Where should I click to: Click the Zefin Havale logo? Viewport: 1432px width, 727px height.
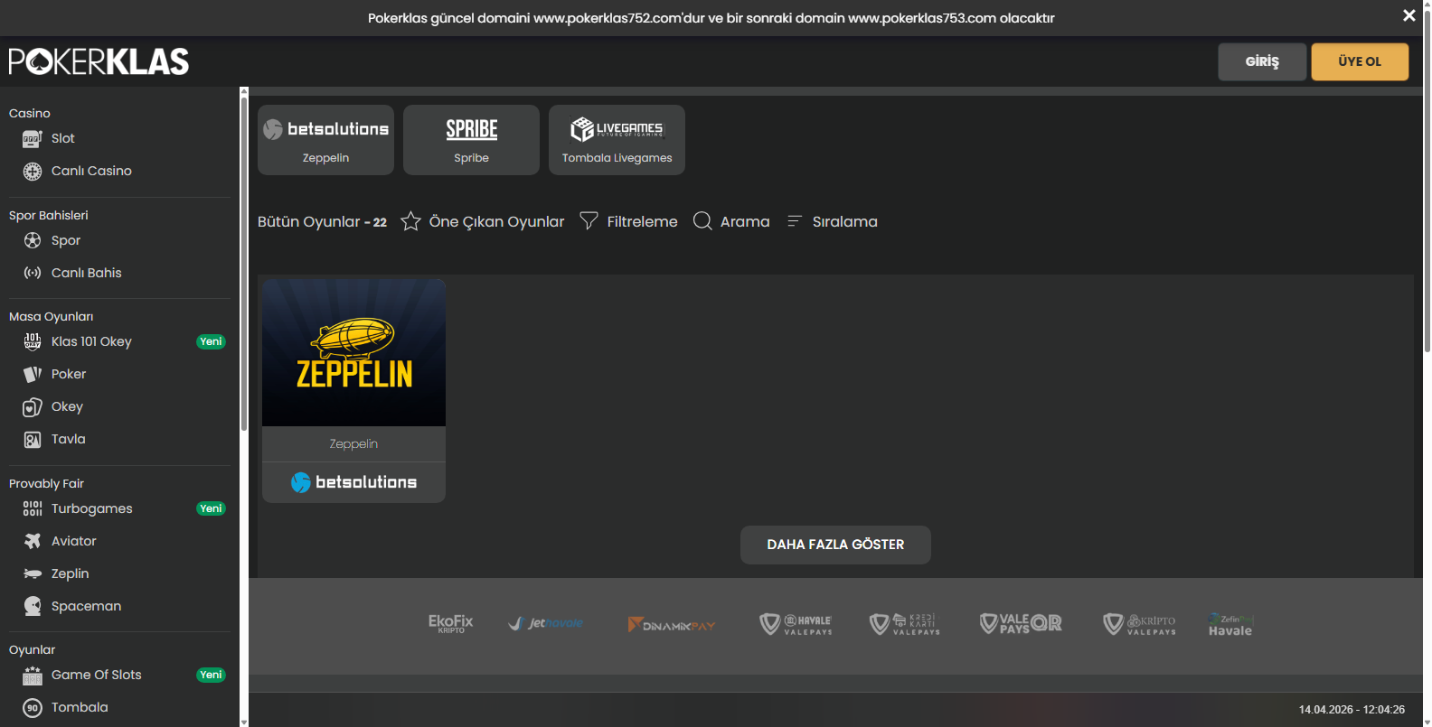(x=1230, y=624)
